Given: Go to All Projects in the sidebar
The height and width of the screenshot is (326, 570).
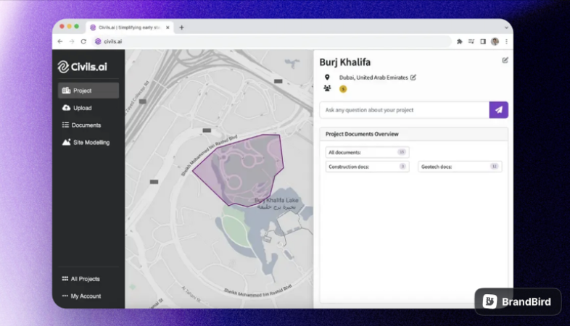Looking at the screenshot, I should tap(85, 279).
